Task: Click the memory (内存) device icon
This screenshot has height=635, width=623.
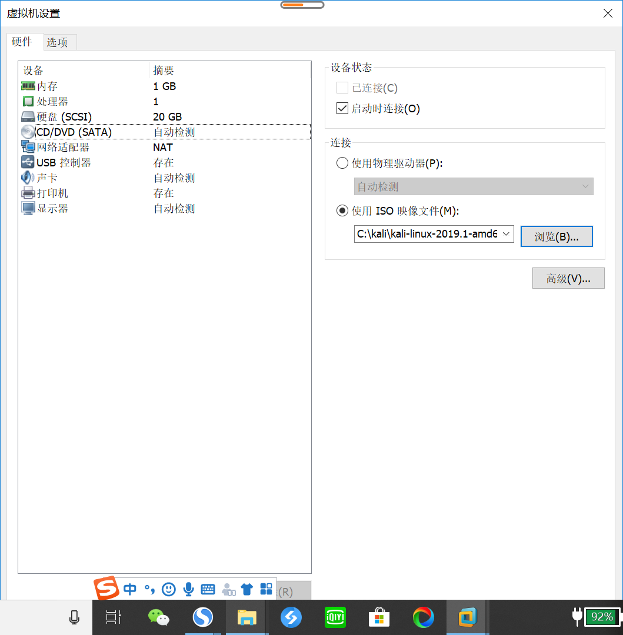Action: [28, 86]
